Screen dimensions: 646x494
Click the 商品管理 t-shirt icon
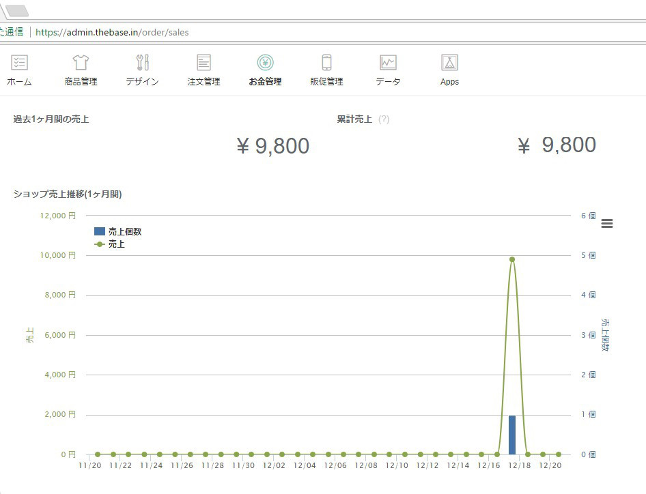[x=81, y=63]
